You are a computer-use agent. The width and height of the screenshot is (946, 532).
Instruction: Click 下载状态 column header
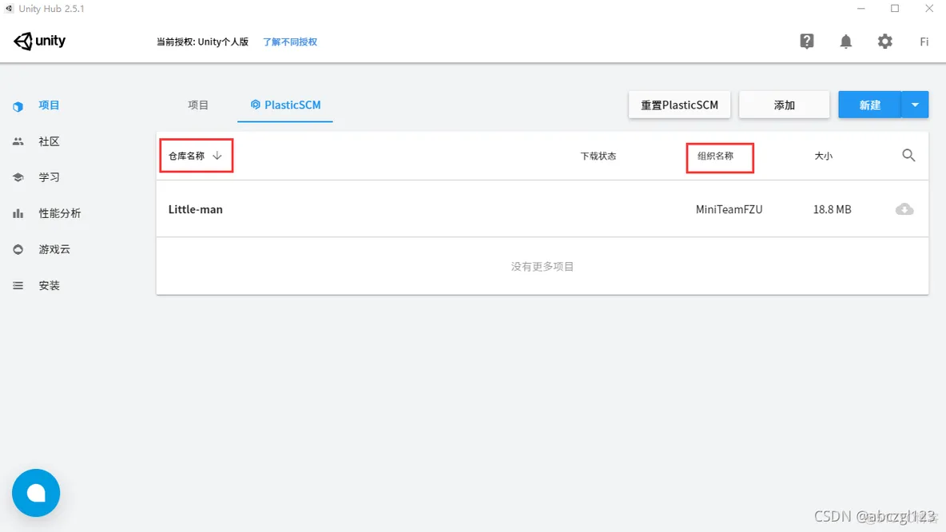tap(598, 156)
